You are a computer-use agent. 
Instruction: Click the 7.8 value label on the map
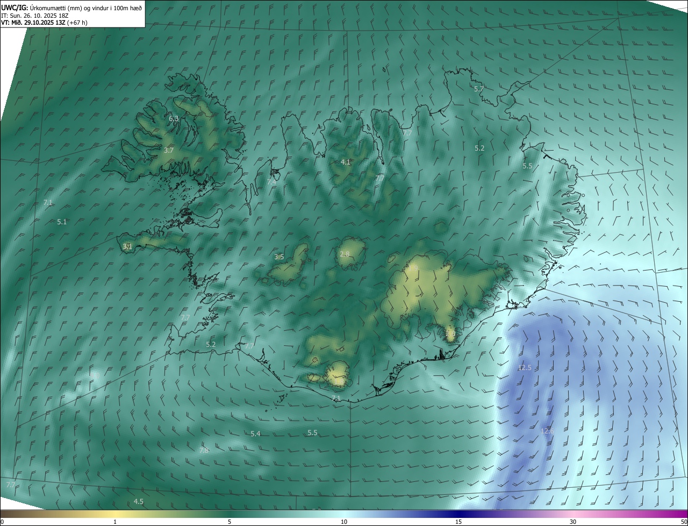click(x=204, y=450)
